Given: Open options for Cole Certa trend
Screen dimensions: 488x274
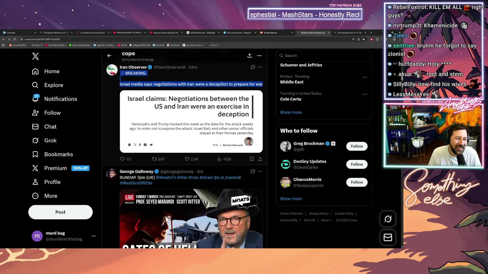Looking at the screenshot, I should (365, 94).
